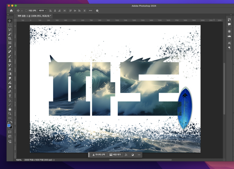Toggle Quick Mask mode

pyautogui.click(x=10, y=132)
